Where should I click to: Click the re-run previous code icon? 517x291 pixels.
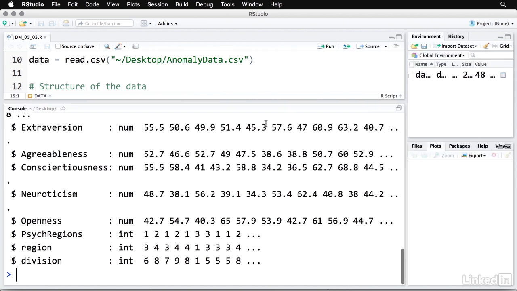346,46
